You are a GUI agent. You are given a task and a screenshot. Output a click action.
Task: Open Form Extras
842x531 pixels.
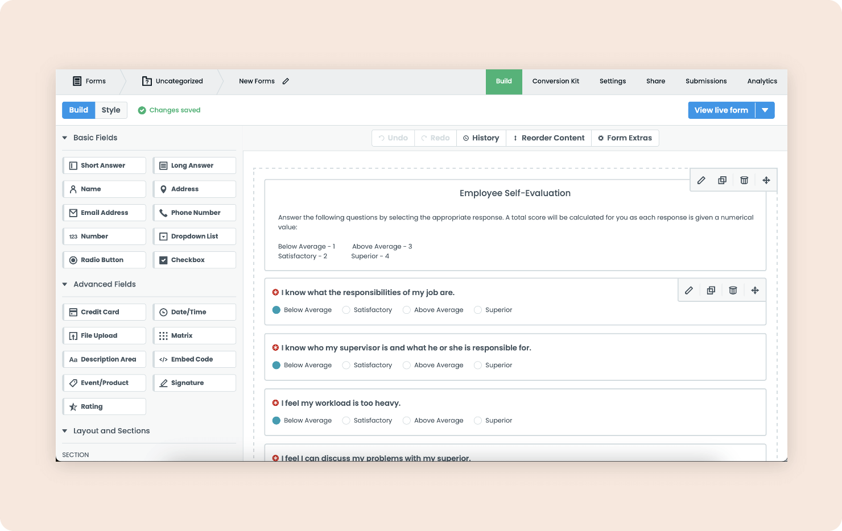point(625,138)
